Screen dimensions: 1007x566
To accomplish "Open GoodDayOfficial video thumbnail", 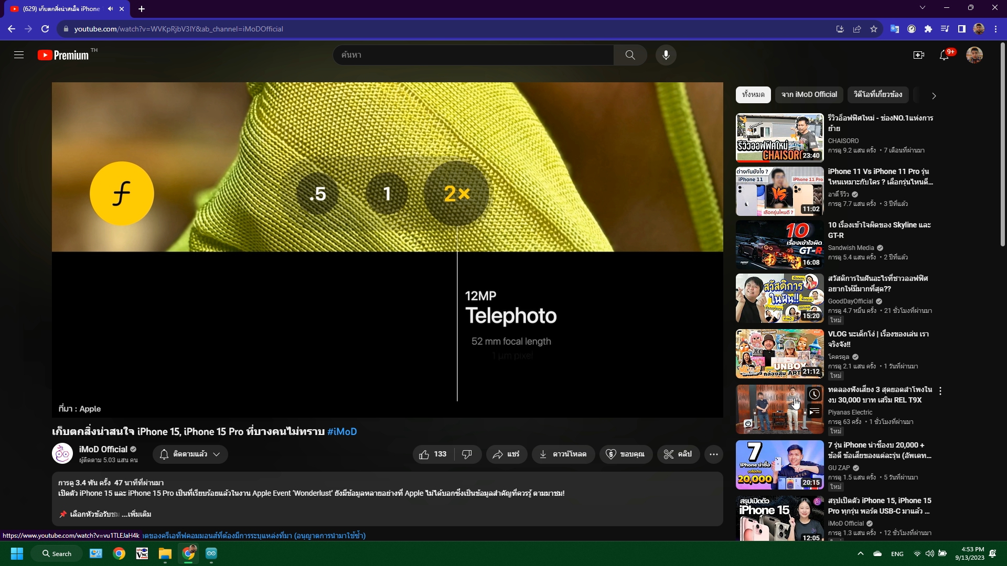I will 779,298.
